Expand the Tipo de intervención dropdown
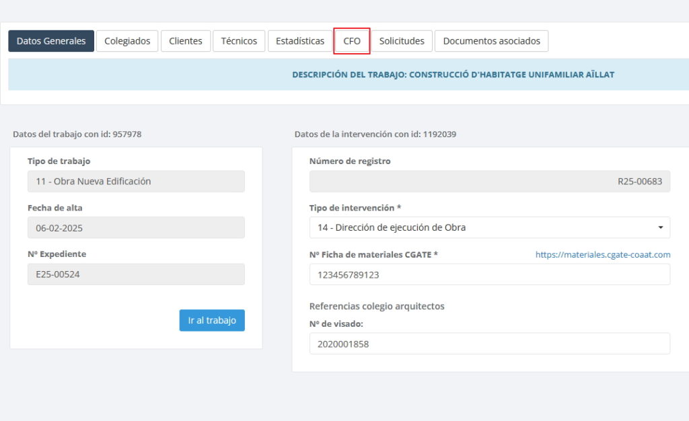The image size is (689, 421). pyautogui.click(x=489, y=227)
